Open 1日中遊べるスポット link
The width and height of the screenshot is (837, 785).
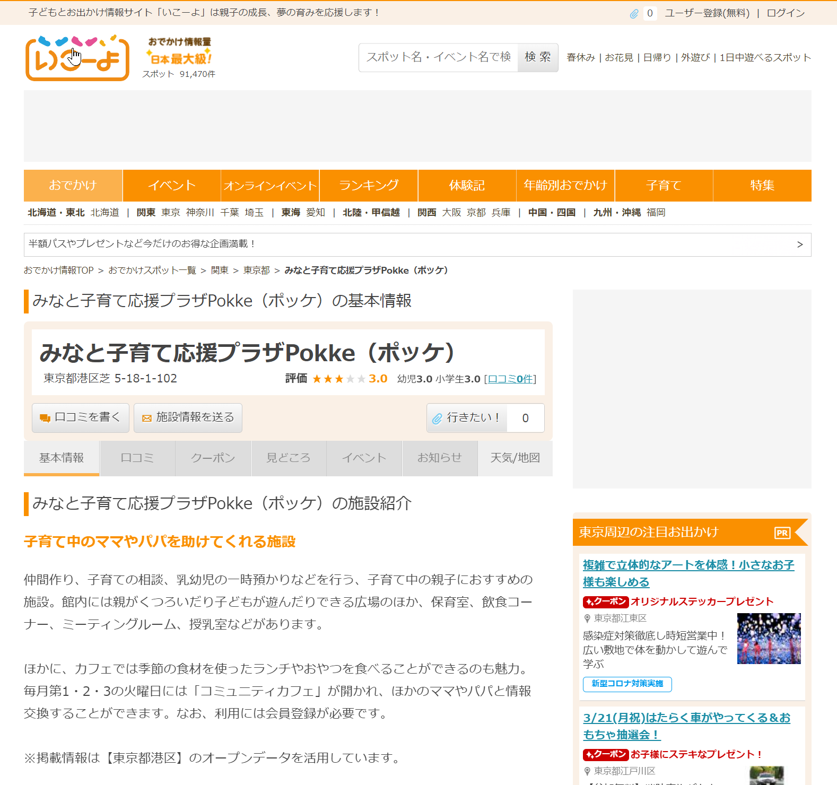pos(765,57)
